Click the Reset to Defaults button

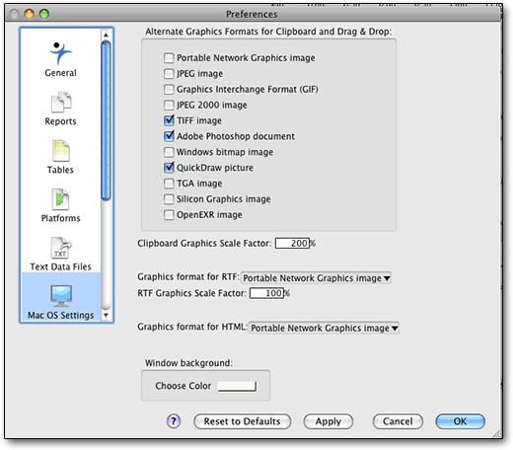pyautogui.click(x=243, y=421)
